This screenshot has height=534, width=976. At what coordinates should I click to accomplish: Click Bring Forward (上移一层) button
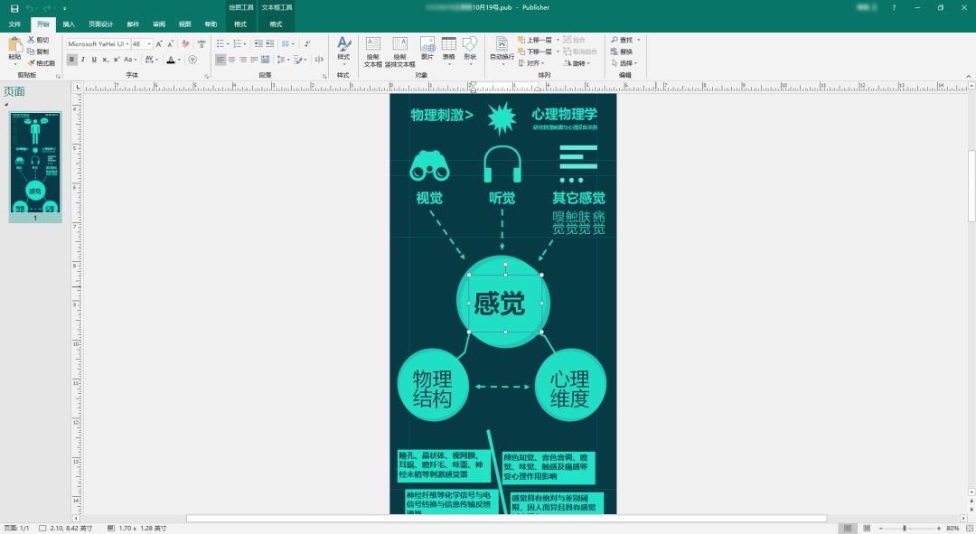tap(535, 40)
